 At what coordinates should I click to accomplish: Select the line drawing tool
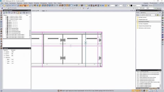coord(6,8)
